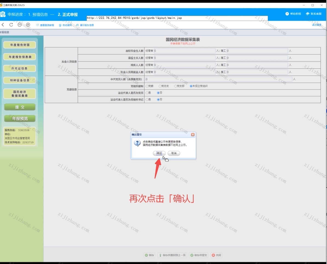Viewport: 327px width, 264px height.
Task: Click 失业人员再就业人数 经营者 input field
Action: (x=184, y=72)
